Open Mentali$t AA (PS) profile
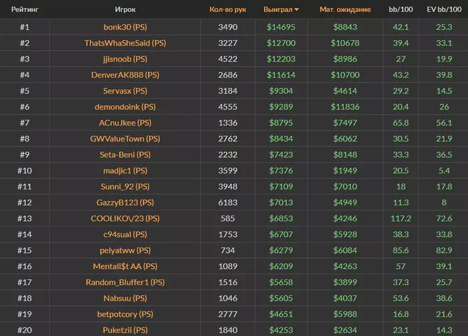 125,266
